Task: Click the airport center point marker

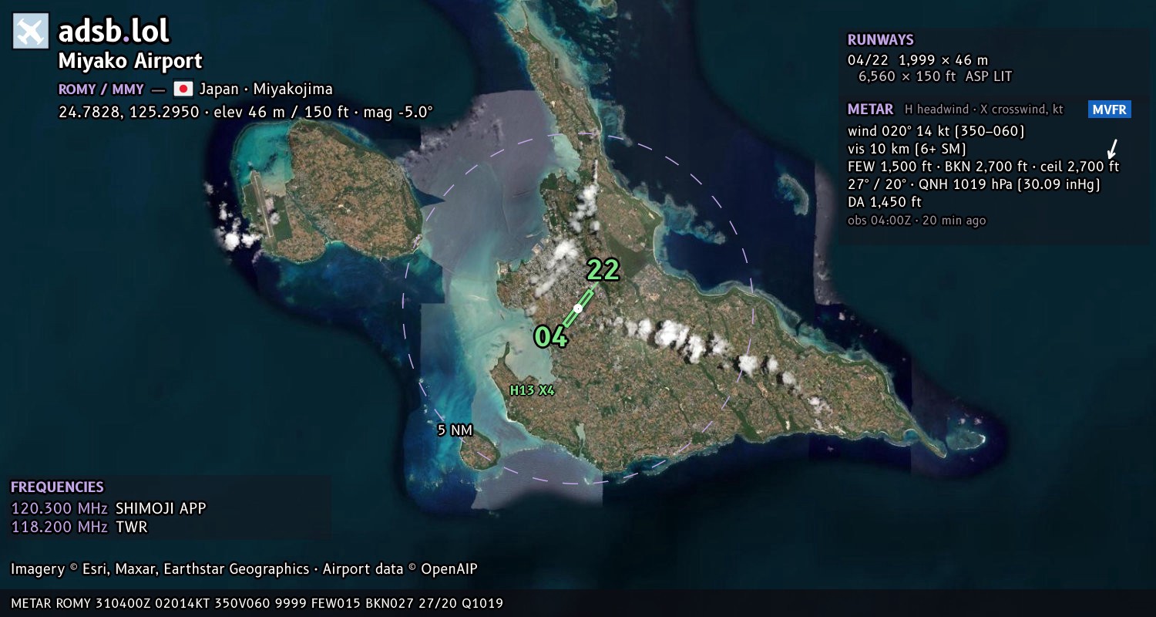Action: (578, 308)
